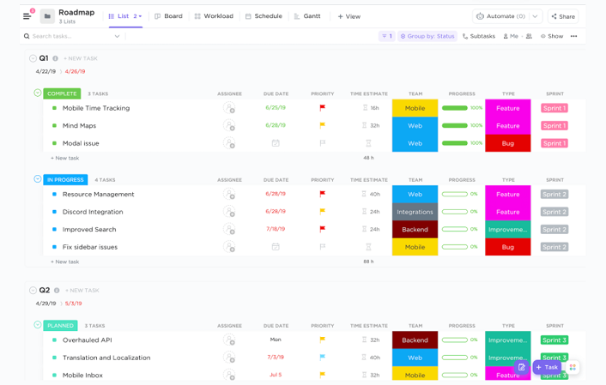Click the Roadmap folder icon
606x385 pixels.
(x=47, y=16)
